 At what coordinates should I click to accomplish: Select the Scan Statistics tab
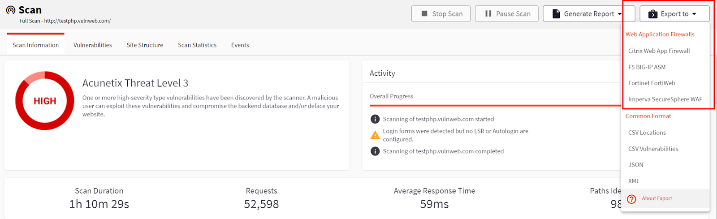pos(197,45)
